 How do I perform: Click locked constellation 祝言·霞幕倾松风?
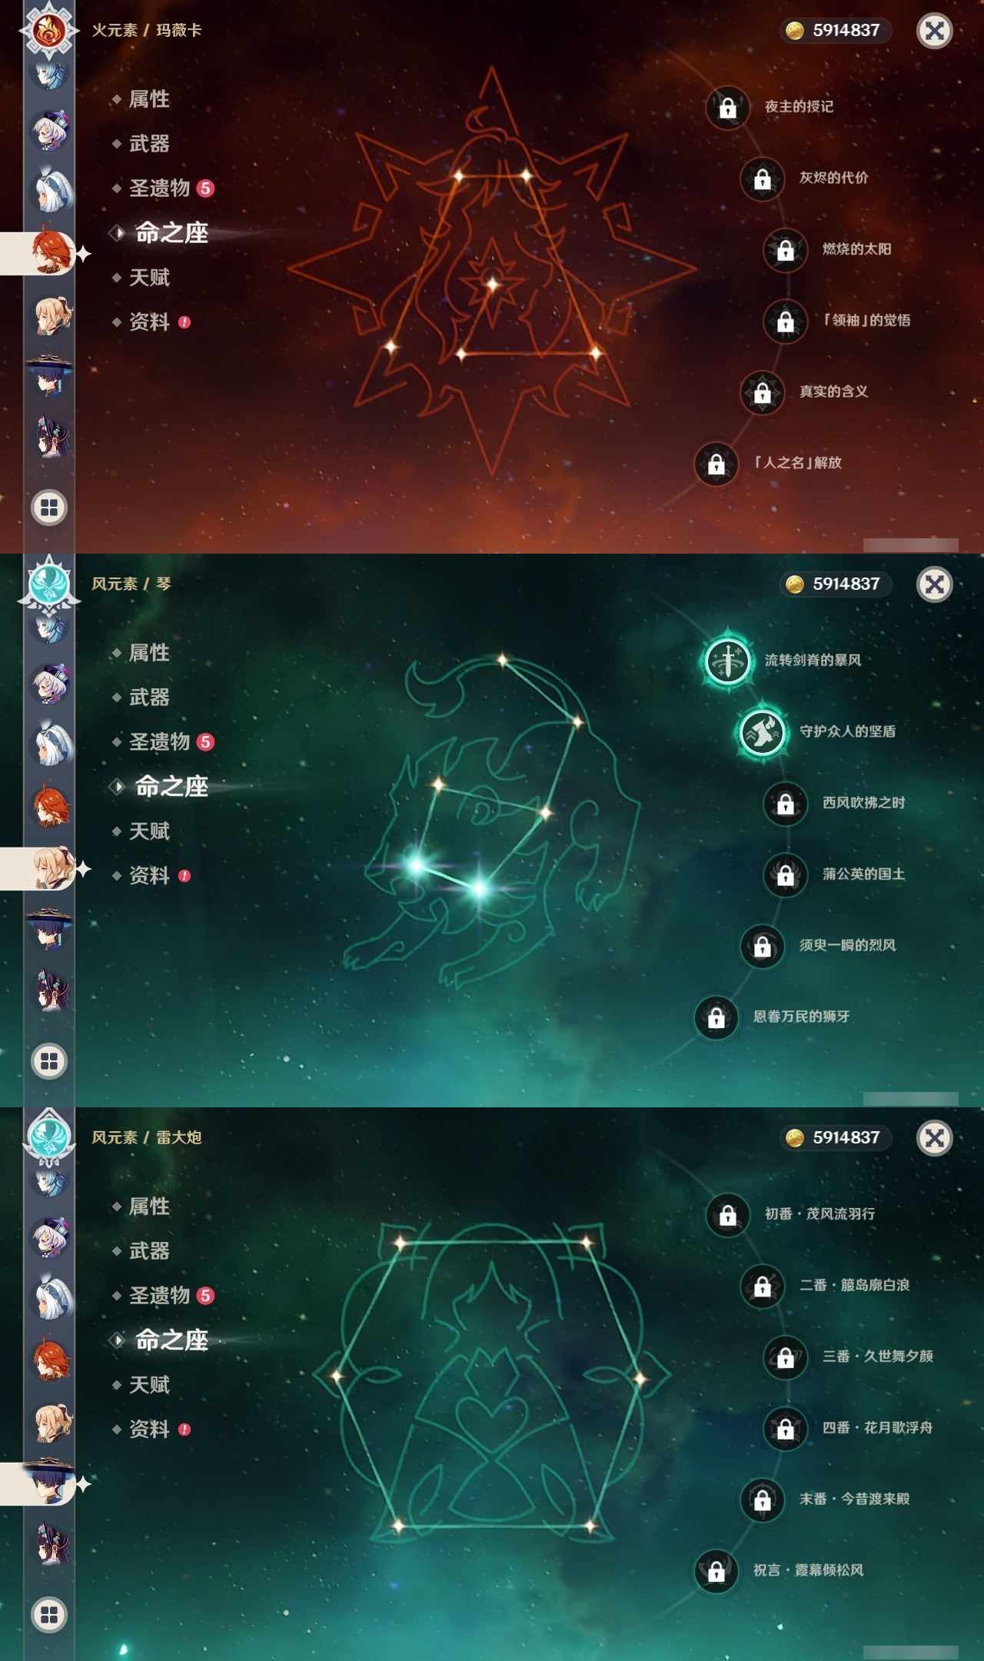click(x=716, y=1571)
